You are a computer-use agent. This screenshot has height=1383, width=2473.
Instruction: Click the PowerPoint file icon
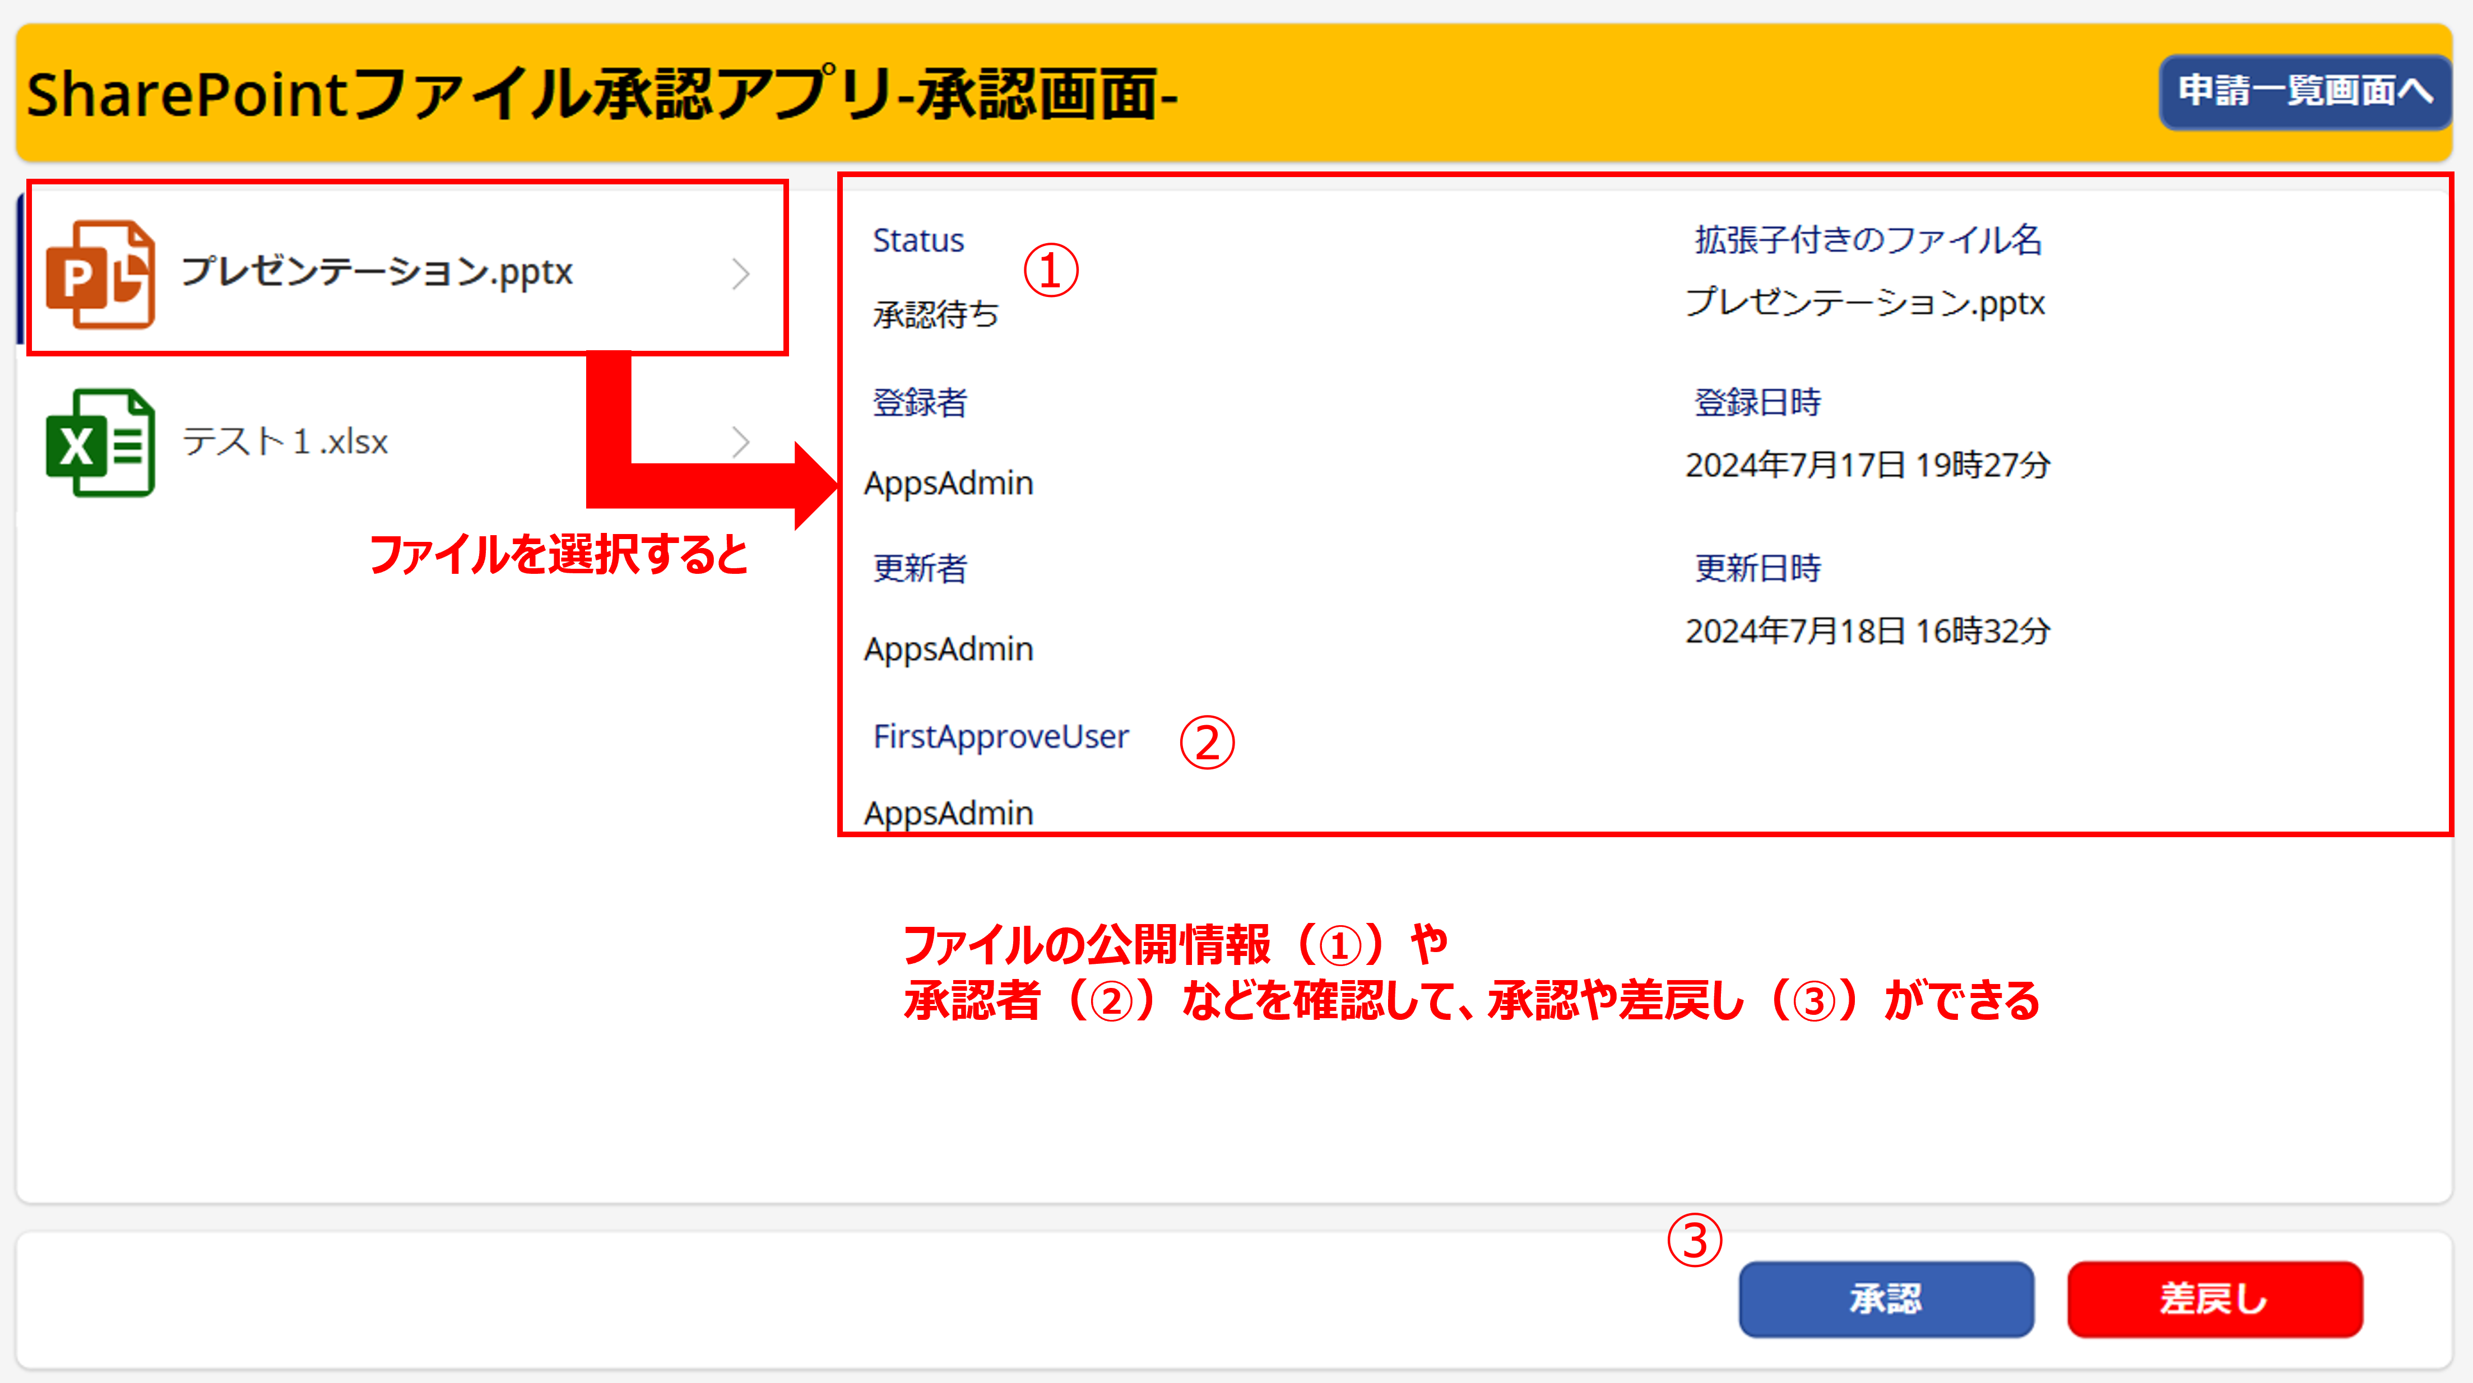[x=100, y=275]
